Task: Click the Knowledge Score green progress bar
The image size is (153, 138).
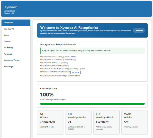Action: 92,104
